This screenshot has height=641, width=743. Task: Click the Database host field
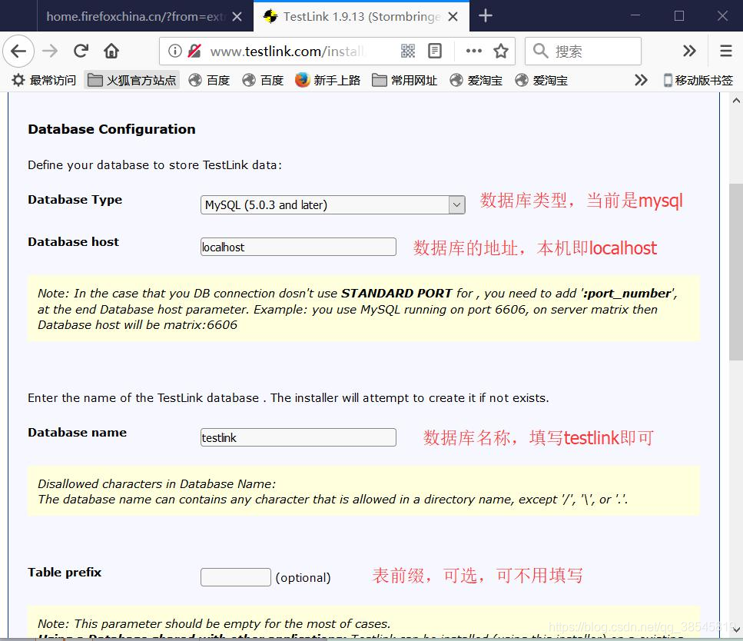tap(298, 247)
